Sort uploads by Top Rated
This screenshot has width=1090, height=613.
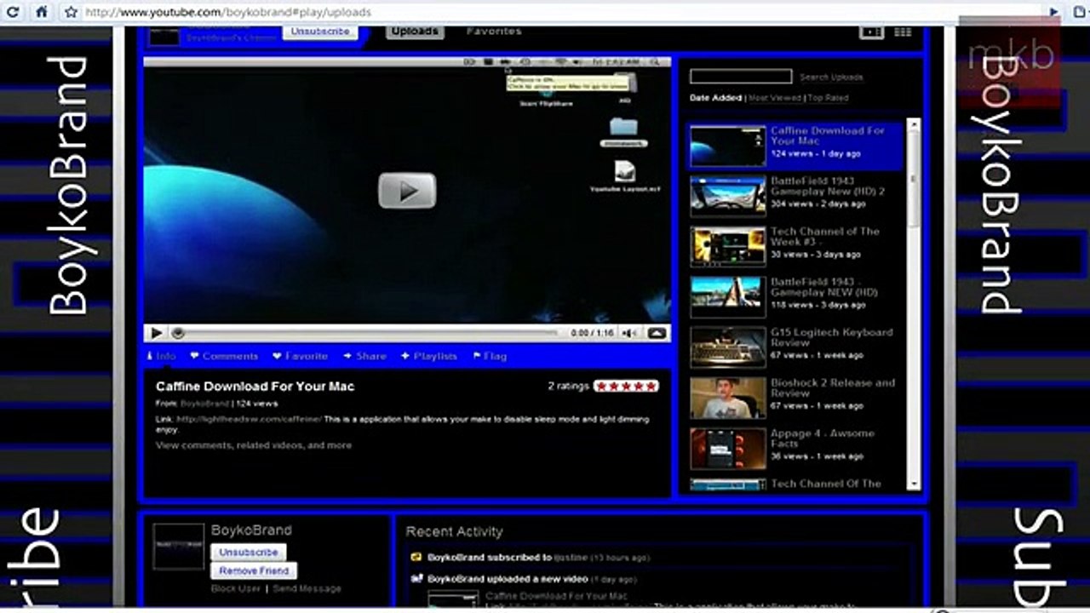[829, 98]
